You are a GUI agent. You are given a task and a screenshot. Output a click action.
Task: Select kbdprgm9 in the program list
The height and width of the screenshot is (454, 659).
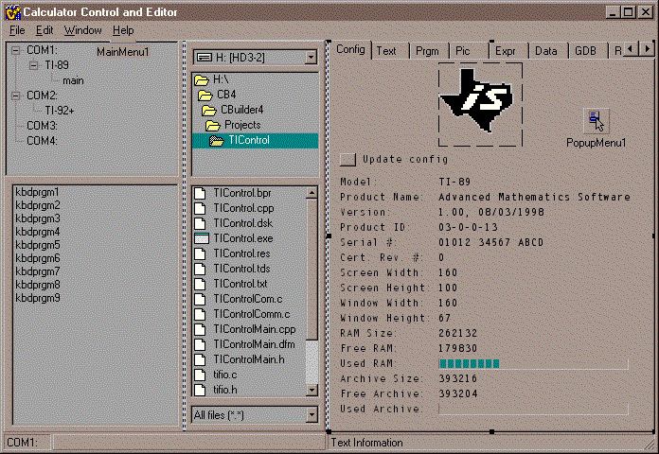click(x=38, y=298)
